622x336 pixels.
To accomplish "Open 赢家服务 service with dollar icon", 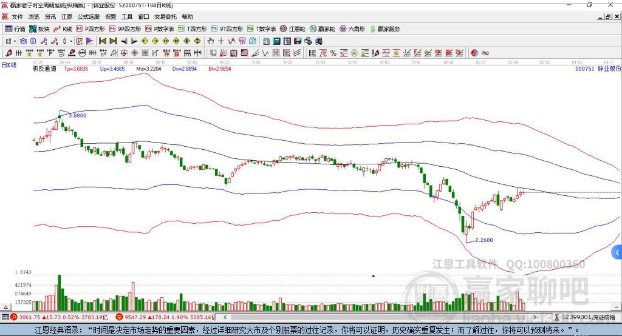I will 384,29.
